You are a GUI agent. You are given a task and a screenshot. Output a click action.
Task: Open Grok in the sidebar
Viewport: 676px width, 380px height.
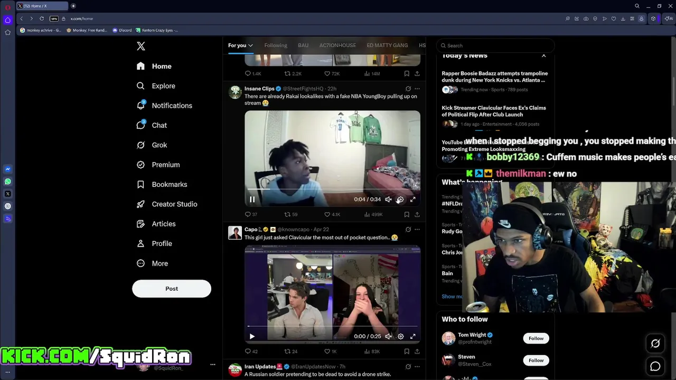(x=152, y=145)
